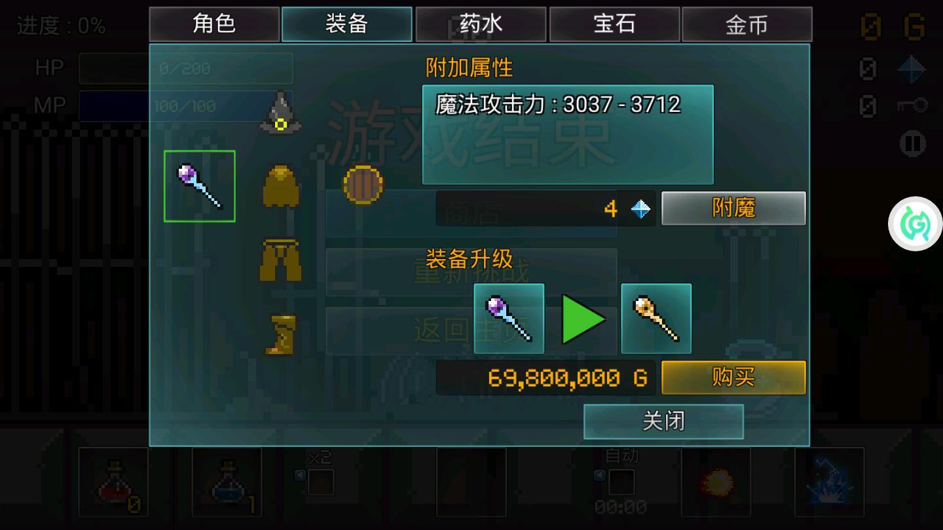This screenshot has width=943, height=530.
Task: Click the green upgrade arrow
Action: click(x=583, y=319)
